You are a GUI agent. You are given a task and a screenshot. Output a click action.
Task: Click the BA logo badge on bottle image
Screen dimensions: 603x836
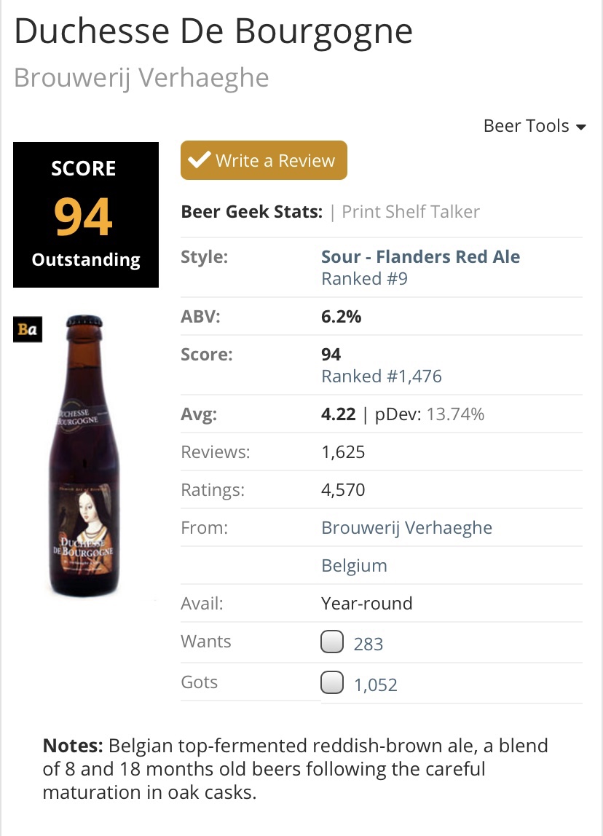coord(28,329)
